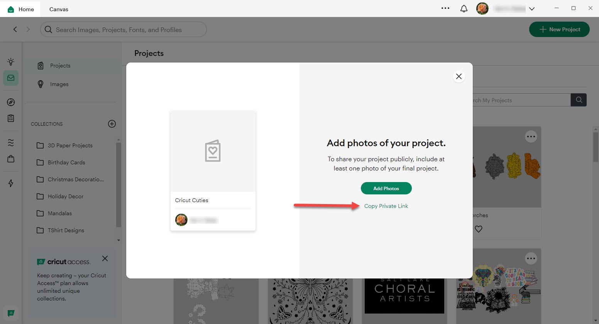The image size is (599, 324).
Task: Open the inbox icon in the left sidebar
Action: click(10, 78)
